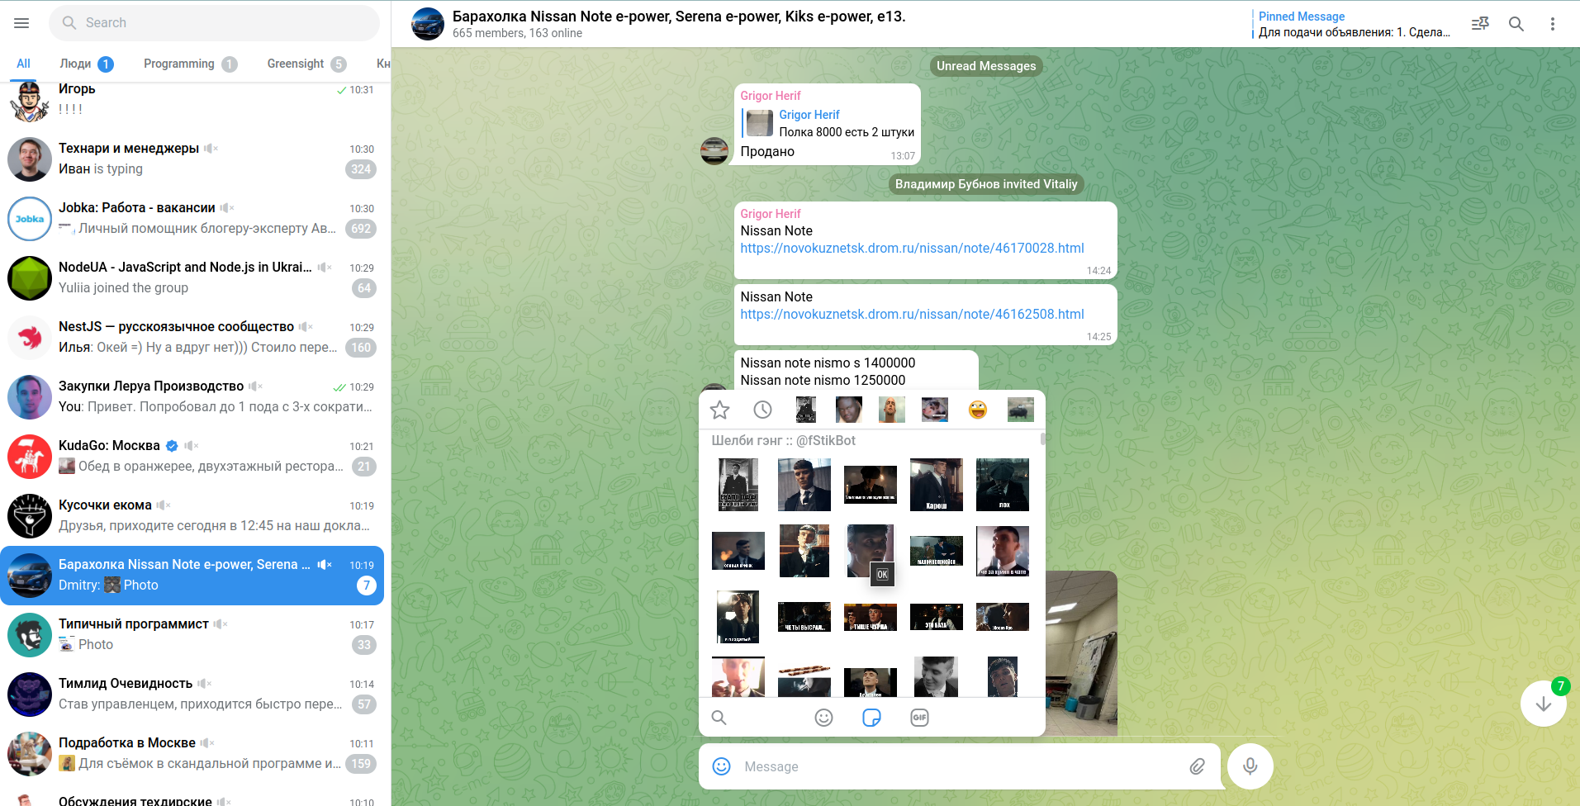The width and height of the screenshot is (1580, 806).
Task: Start voice recording with the microphone button
Action: (1250, 766)
